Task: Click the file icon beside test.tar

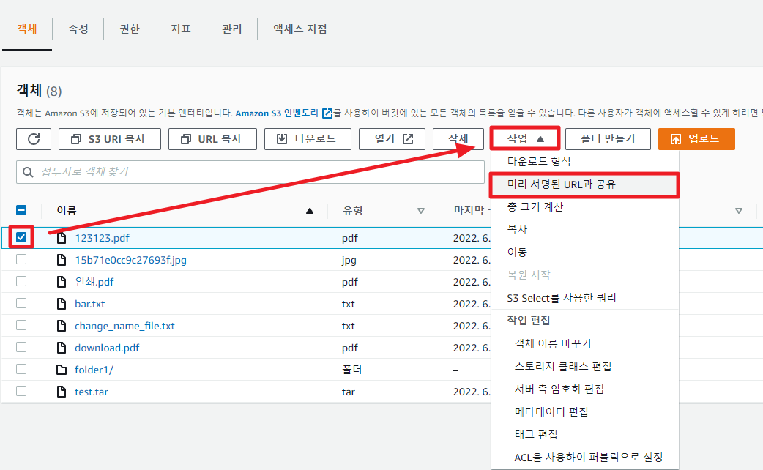Action: click(62, 392)
